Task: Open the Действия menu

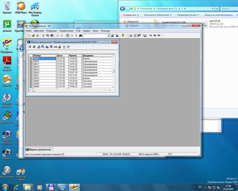Action: tap(39, 31)
